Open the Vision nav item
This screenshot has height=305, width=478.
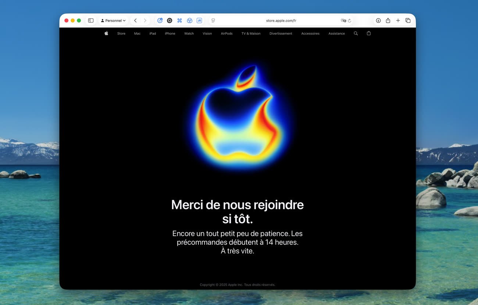point(207,33)
